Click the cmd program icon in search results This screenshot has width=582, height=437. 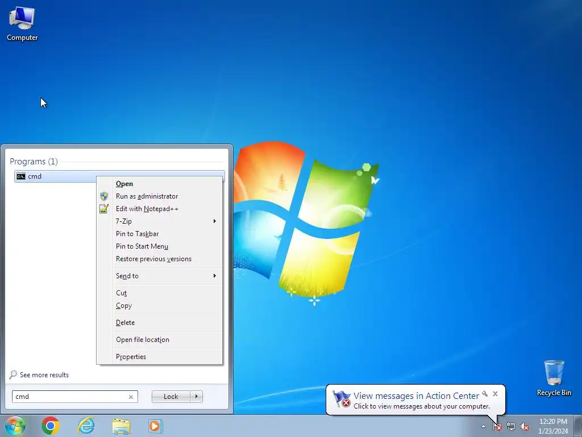coord(21,176)
